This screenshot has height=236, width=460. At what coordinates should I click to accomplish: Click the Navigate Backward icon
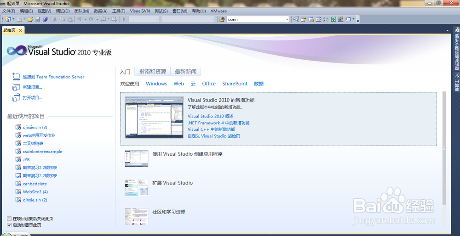click(103, 19)
